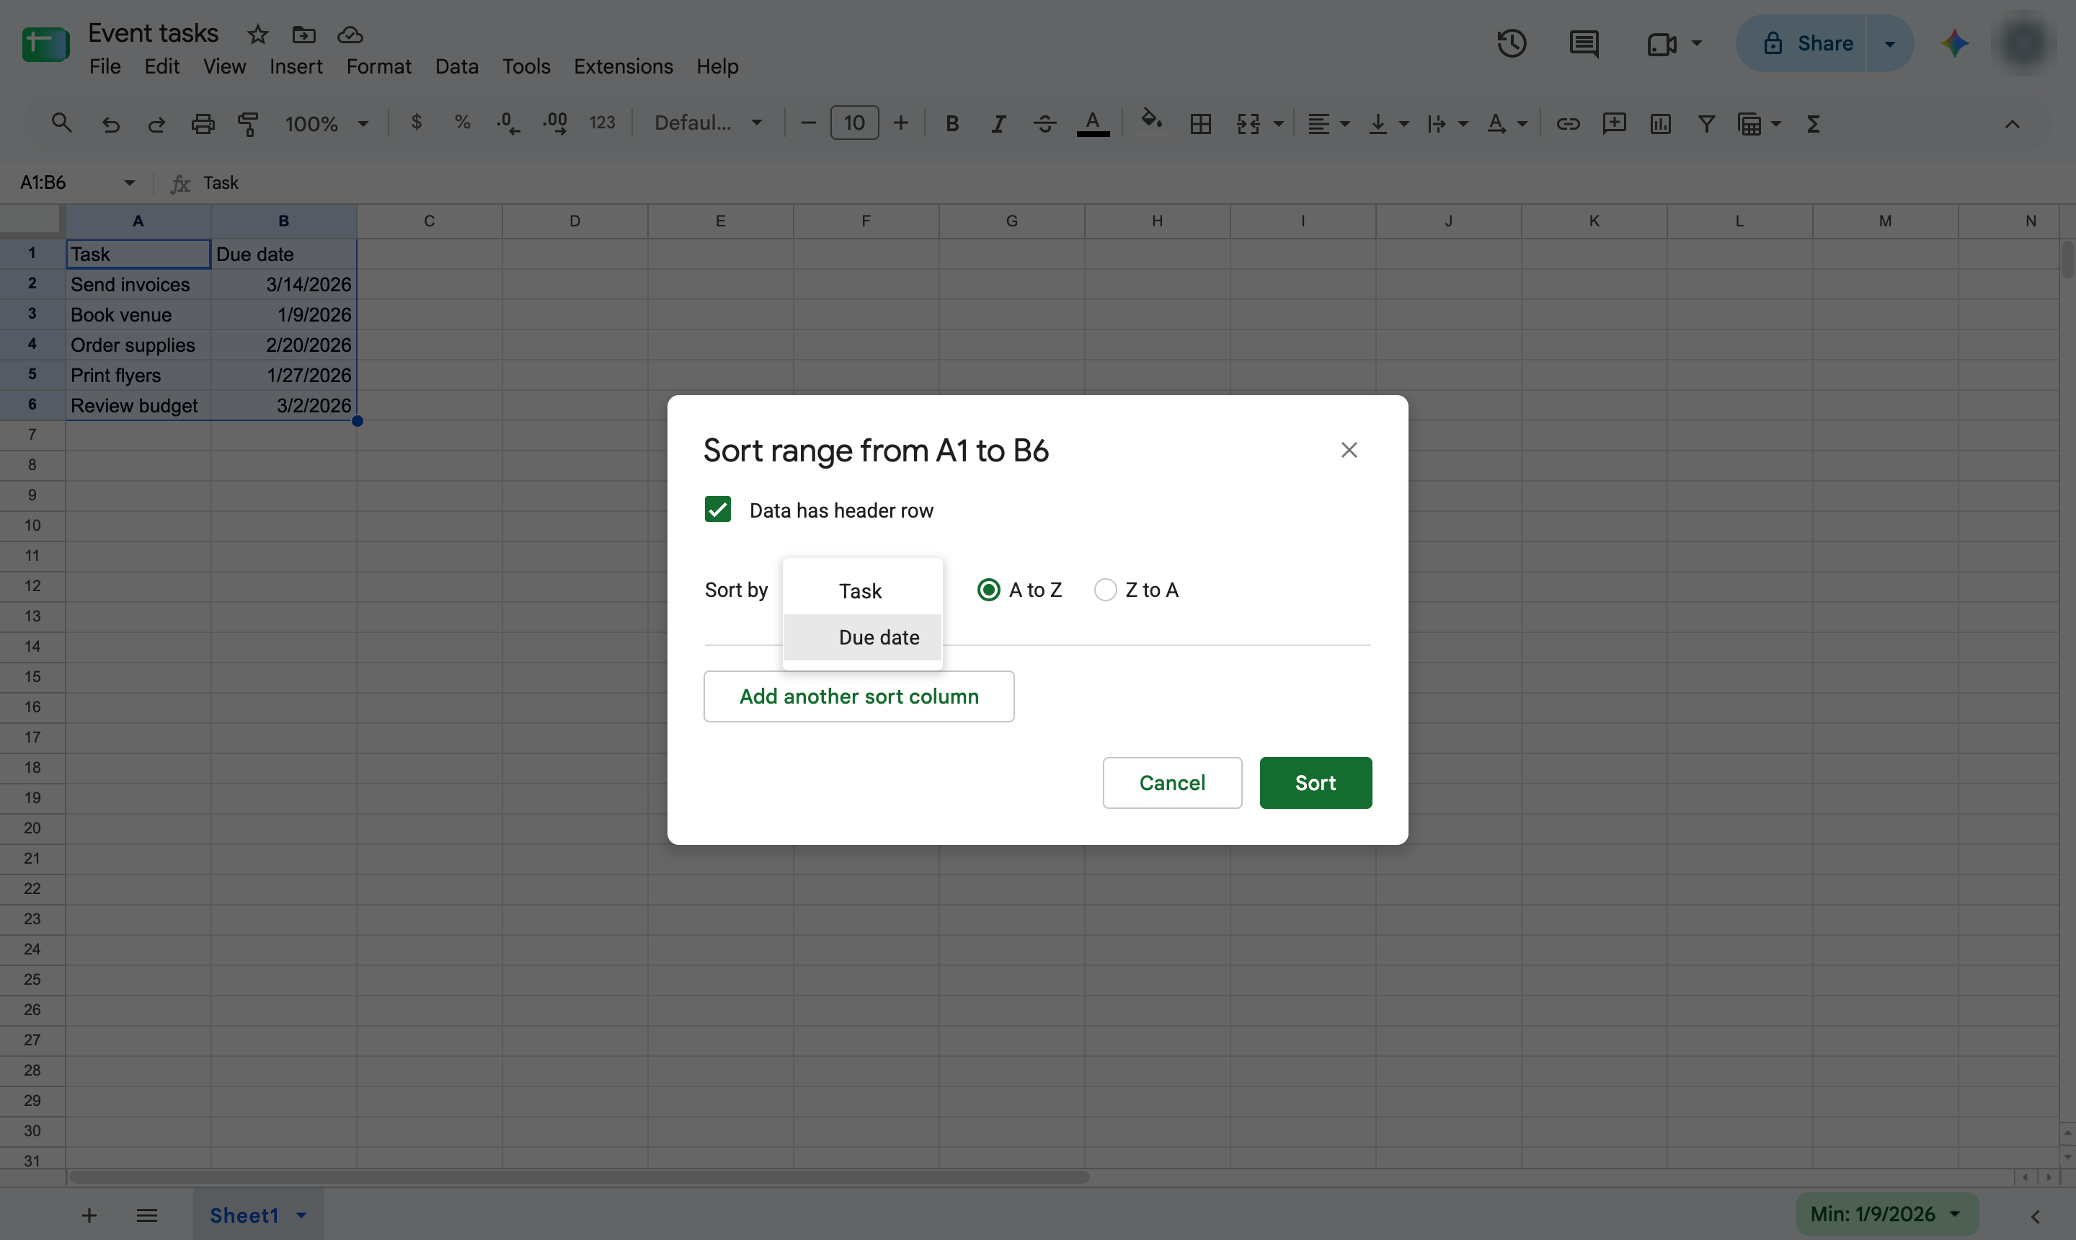Toggle bold formatting
The width and height of the screenshot is (2076, 1240).
coord(951,124)
